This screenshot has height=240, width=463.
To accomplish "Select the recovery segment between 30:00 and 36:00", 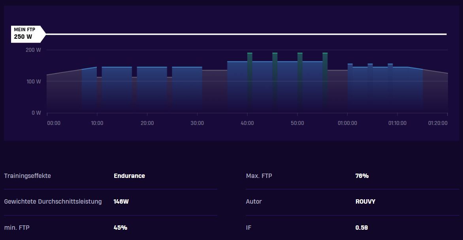I will 215,92.
